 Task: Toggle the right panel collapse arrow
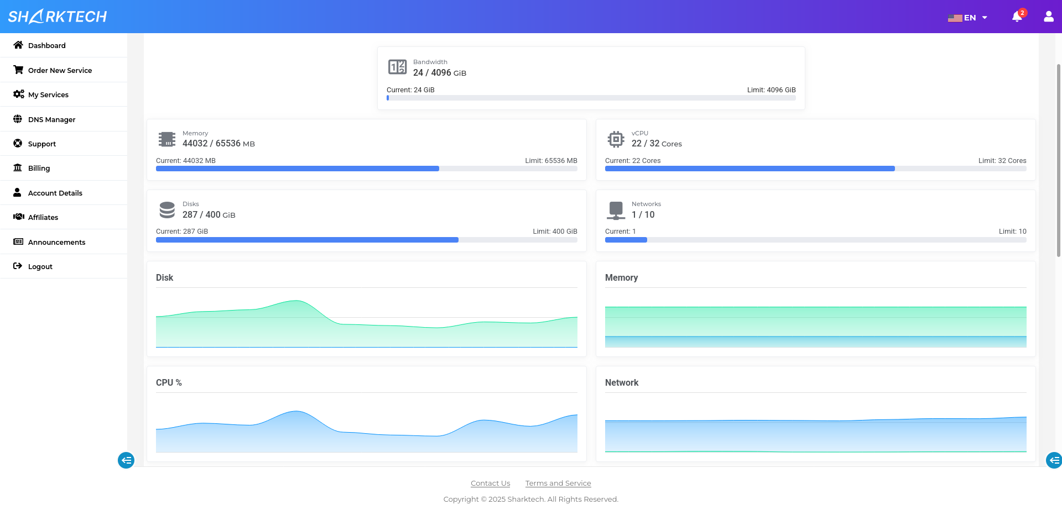[x=1054, y=460]
